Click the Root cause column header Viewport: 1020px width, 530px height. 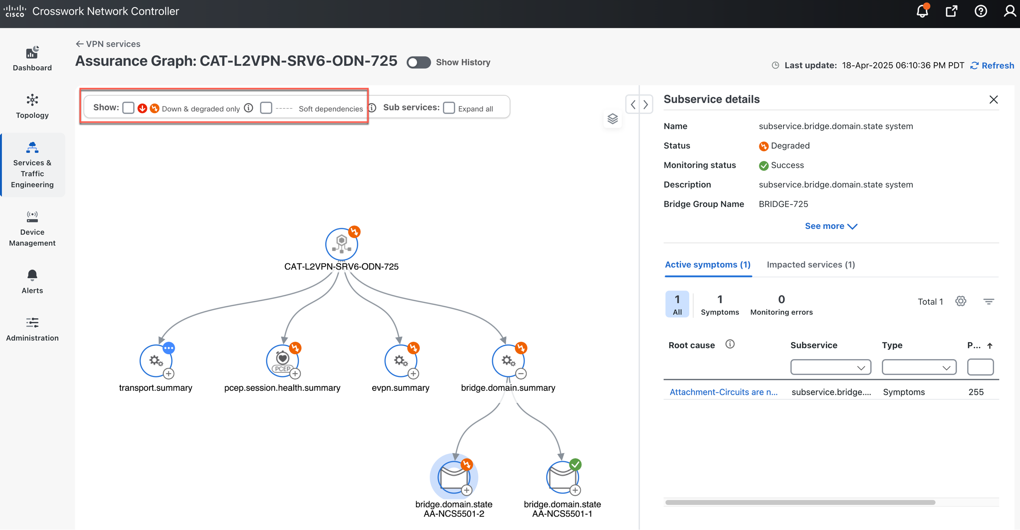[692, 345]
